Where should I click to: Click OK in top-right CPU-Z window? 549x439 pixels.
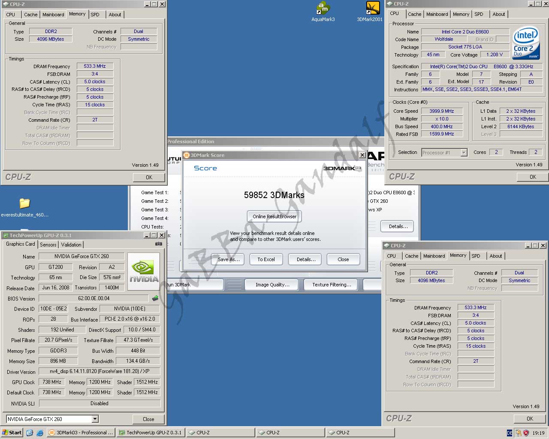pos(533,177)
